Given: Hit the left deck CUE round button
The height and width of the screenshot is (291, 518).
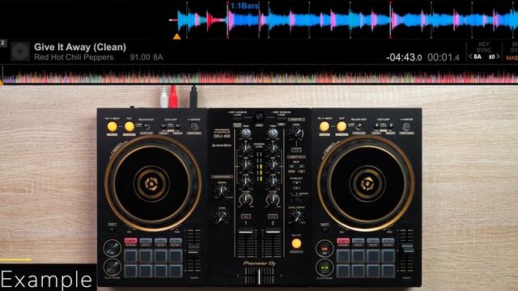Looking at the screenshot, I should click(113, 248).
